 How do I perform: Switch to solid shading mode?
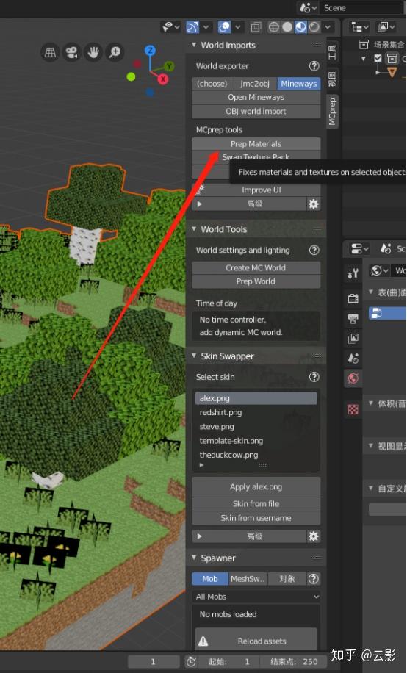[287, 27]
